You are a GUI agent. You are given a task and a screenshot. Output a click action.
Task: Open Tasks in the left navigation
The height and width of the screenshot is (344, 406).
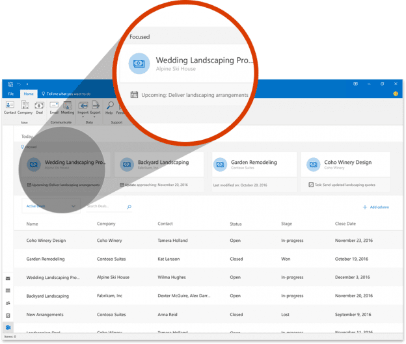coord(8,315)
